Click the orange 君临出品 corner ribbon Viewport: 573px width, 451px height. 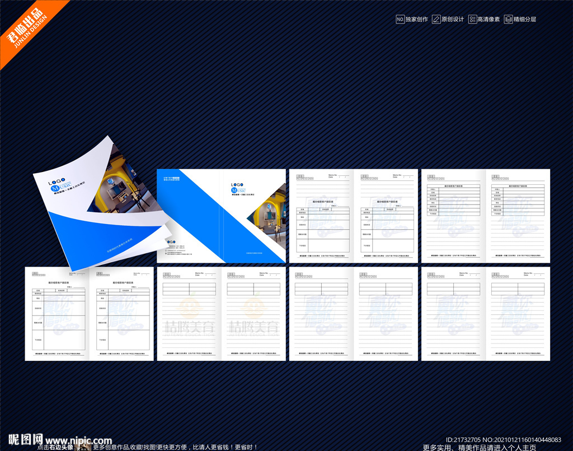28,28
